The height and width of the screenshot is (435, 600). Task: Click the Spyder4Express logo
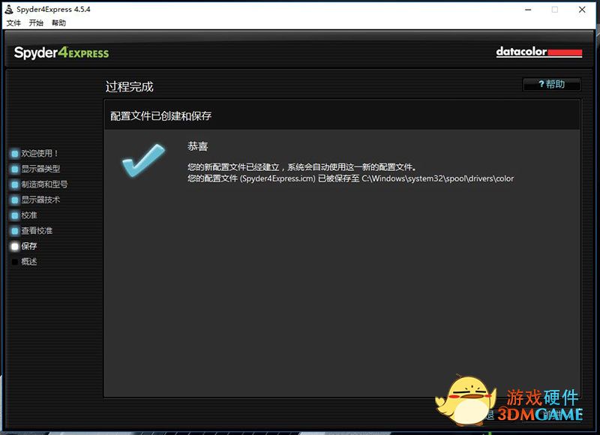pos(61,52)
